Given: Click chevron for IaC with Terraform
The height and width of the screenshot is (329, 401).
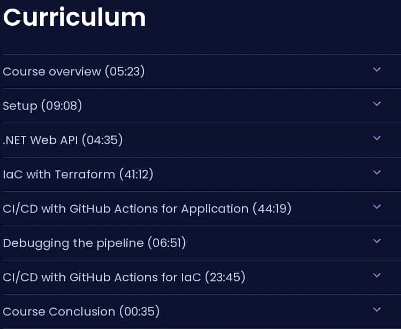Looking at the screenshot, I should [377, 173].
